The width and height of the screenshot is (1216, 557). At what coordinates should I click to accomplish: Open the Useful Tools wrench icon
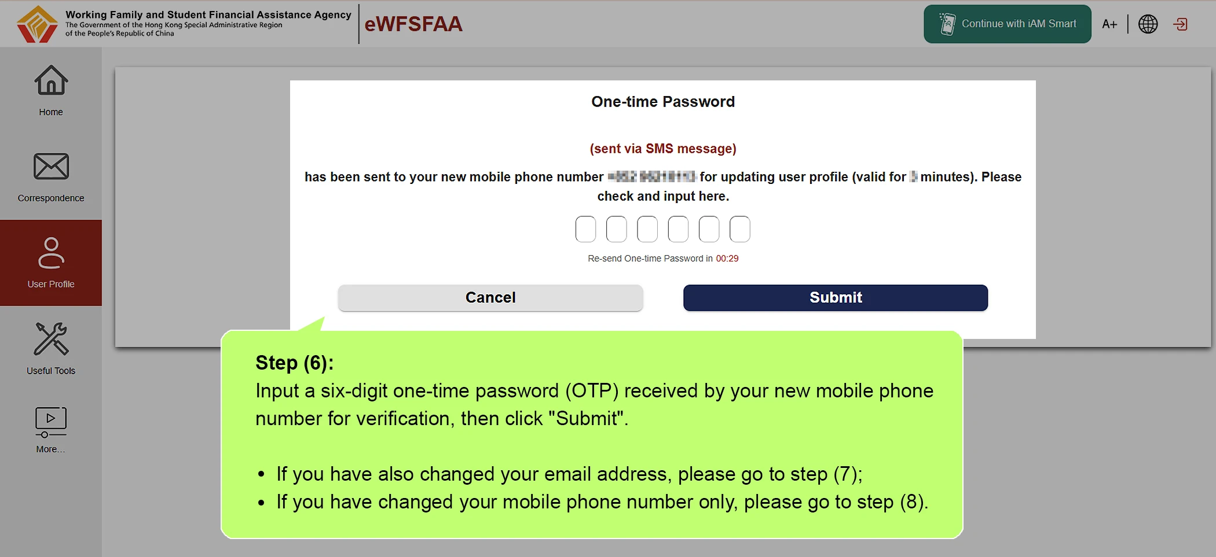(x=51, y=339)
